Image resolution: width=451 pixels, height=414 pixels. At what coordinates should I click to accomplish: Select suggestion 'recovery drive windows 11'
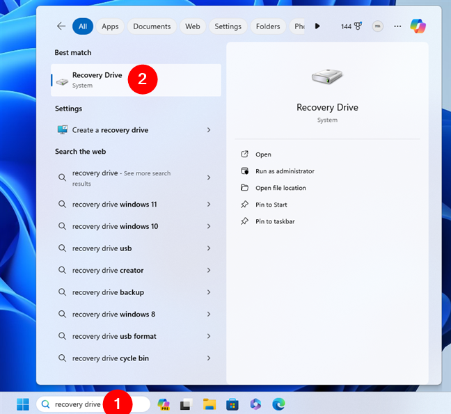tap(134, 204)
